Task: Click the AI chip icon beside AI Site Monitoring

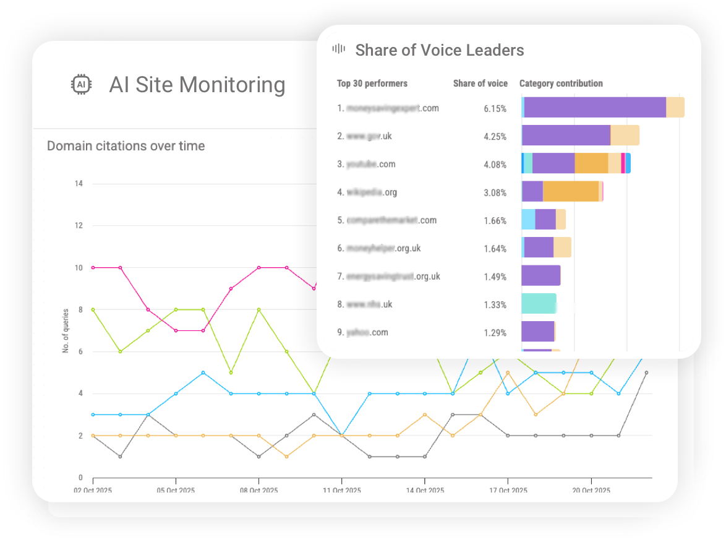Action: [81, 84]
